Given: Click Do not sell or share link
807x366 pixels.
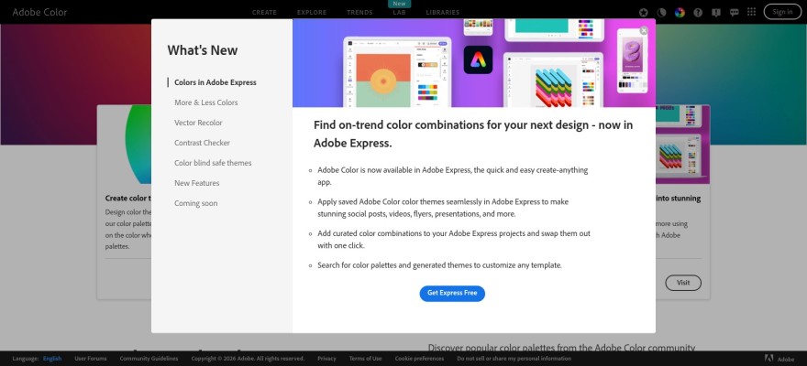Looking at the screenshot, I should coord(514,359).
